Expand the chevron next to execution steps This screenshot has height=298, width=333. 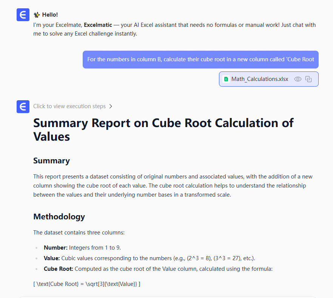coord(111,106)
